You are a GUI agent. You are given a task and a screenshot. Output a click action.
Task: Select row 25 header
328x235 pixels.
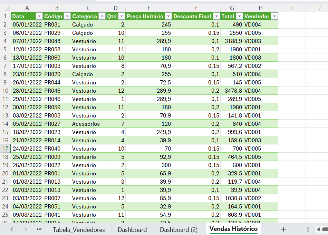(x=5, y=215)
